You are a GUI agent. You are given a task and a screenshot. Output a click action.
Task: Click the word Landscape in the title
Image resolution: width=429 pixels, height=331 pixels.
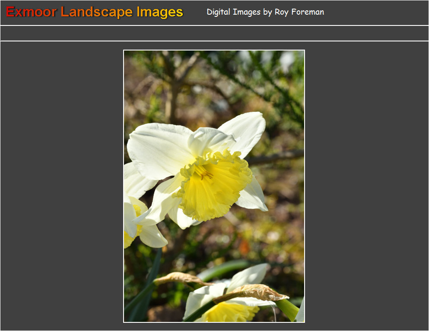coord(97,12)
